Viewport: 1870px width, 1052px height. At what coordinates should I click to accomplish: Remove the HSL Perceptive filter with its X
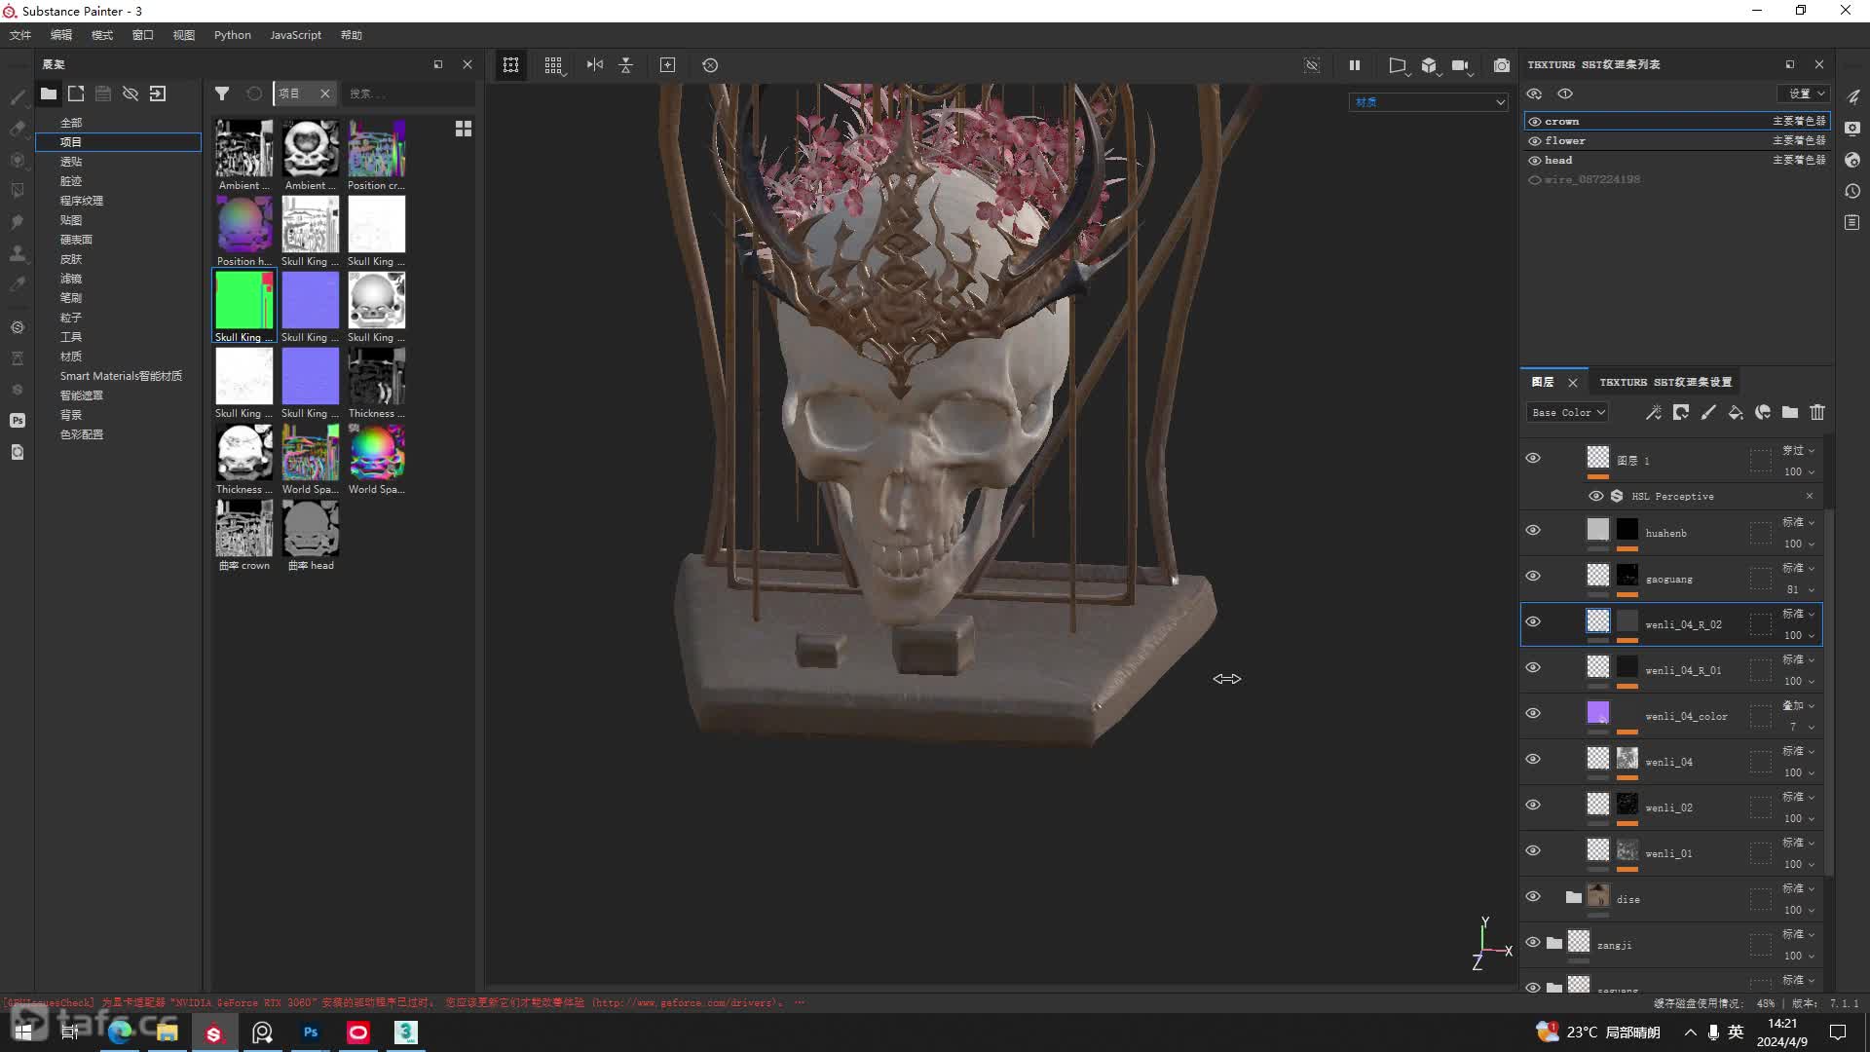tap(1810, 497)
